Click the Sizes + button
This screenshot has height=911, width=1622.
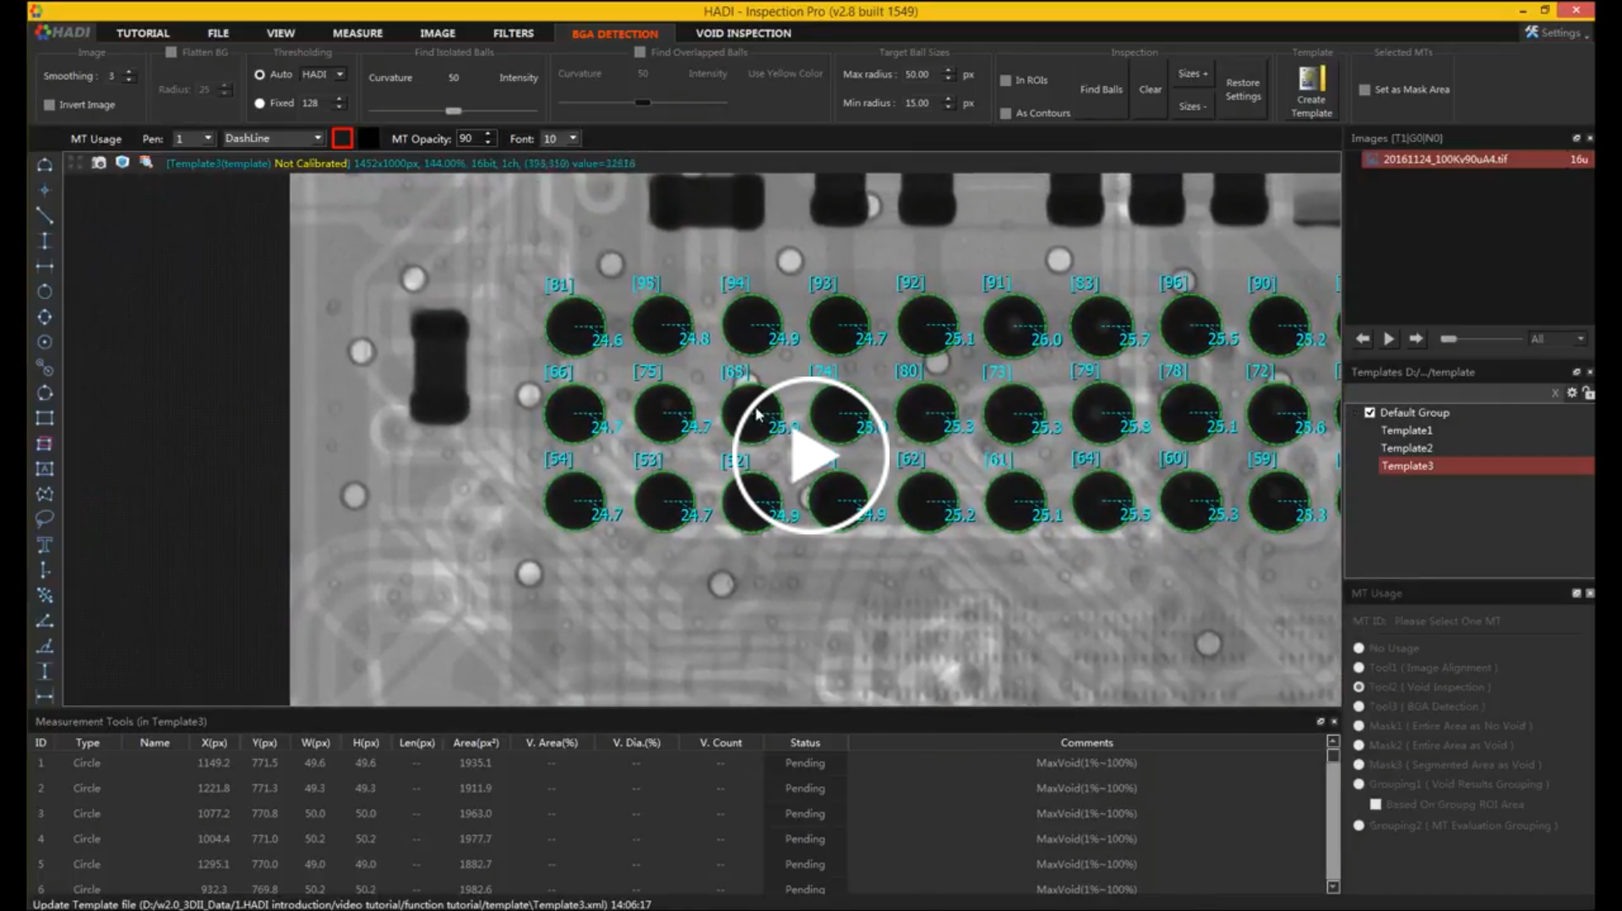pos(1193,73)
